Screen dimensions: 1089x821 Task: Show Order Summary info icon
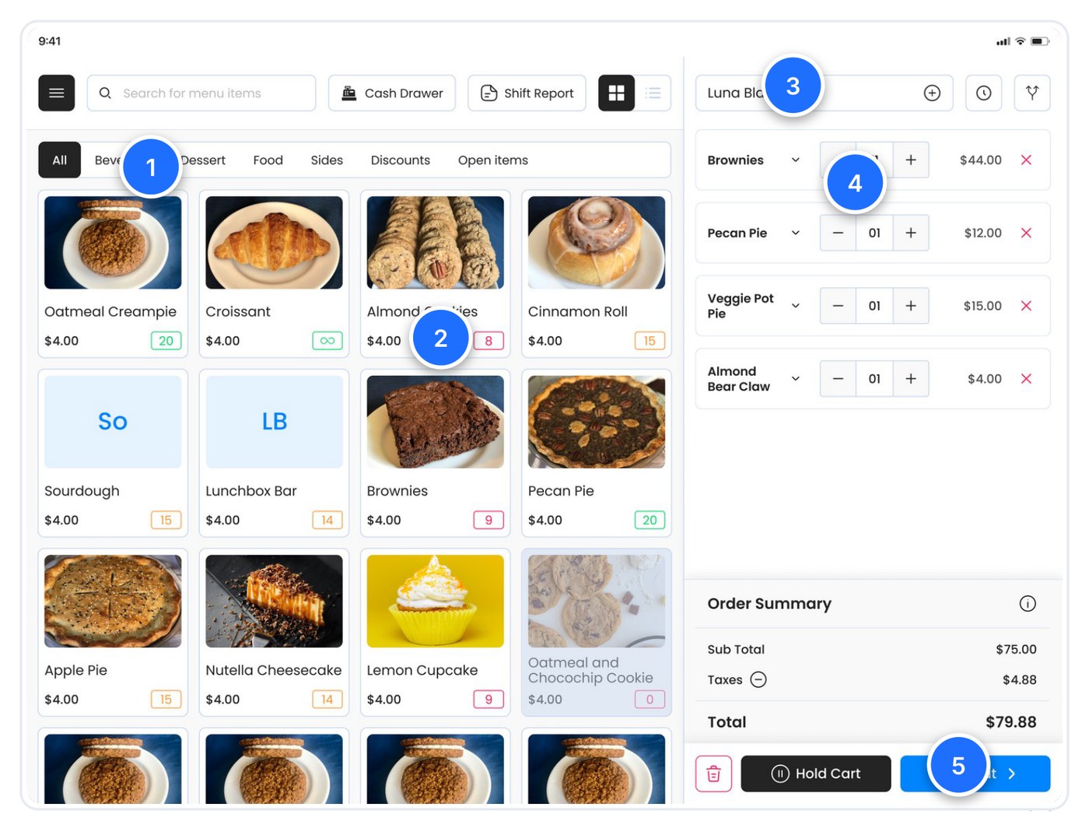[1028, 604]
